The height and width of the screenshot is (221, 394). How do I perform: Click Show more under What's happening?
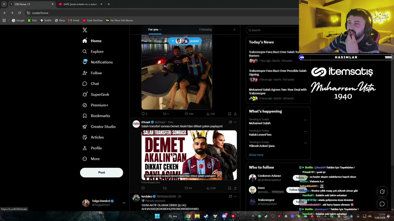(256, 155)
